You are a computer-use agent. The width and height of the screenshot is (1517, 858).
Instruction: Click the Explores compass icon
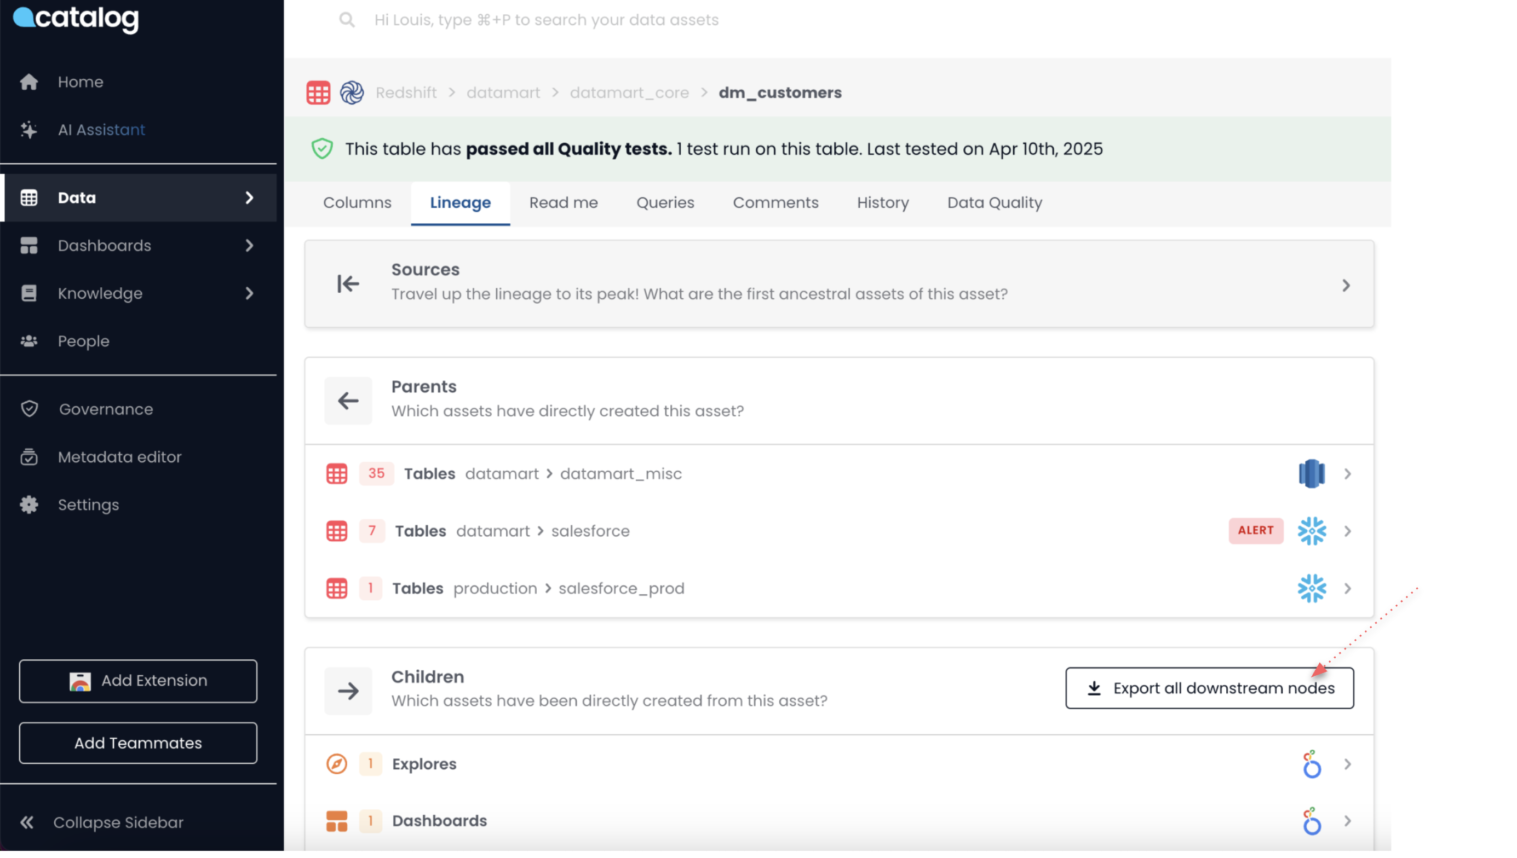tap(337, 764)
